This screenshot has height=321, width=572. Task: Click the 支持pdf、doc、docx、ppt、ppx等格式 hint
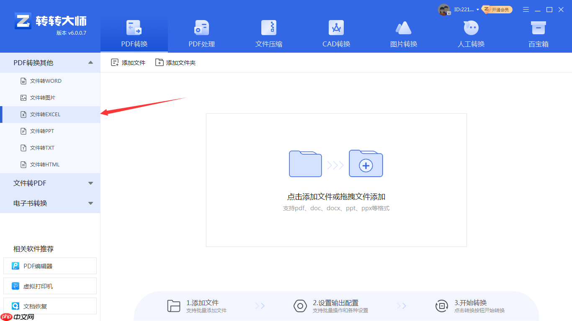point(336,208)
